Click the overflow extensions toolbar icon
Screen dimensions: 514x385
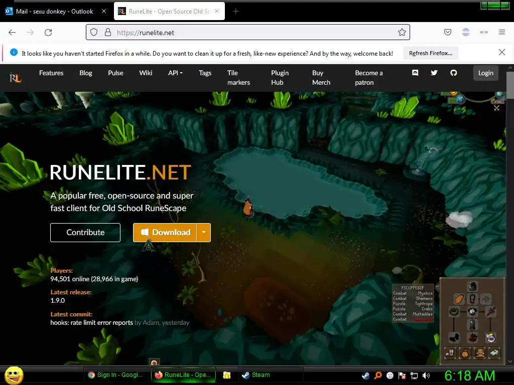click(x=483, y=32)
